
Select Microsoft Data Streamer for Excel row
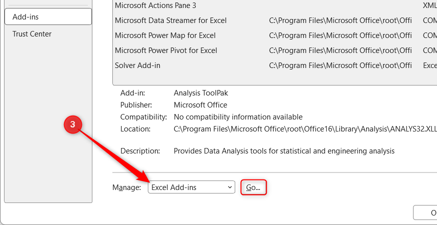pos(275,20)
